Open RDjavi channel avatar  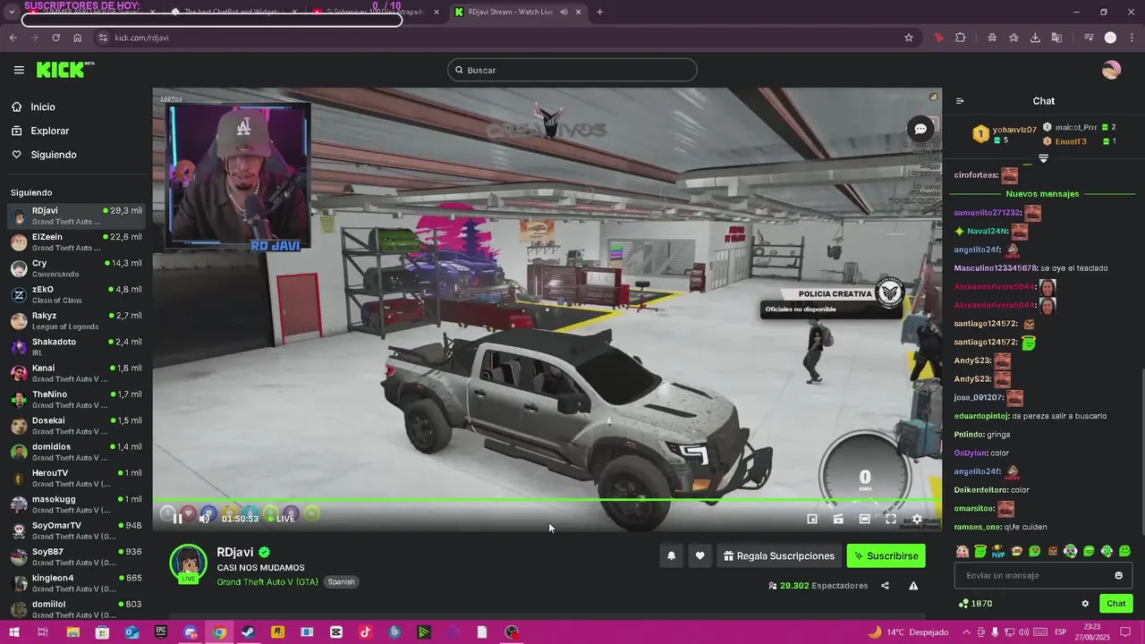tap(188, 563)
